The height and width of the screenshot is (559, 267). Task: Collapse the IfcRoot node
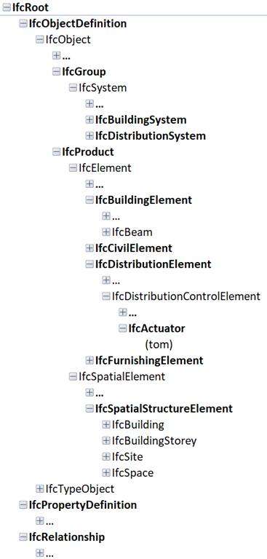6,7
